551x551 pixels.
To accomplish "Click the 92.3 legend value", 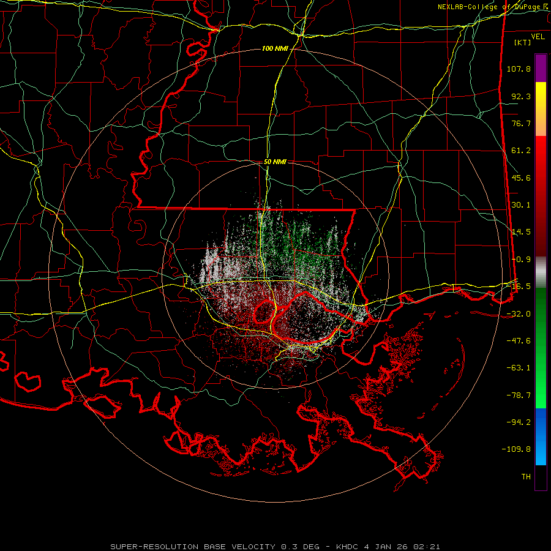I will [x=521, y=96].
